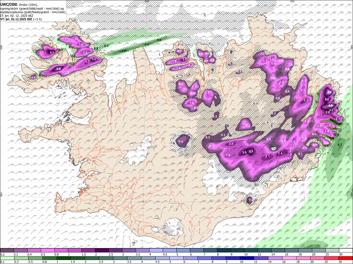Click the upper-row pink swatch labeled 0.5
The width and height of the screenshot is (353, 264).
click(47, 250)
